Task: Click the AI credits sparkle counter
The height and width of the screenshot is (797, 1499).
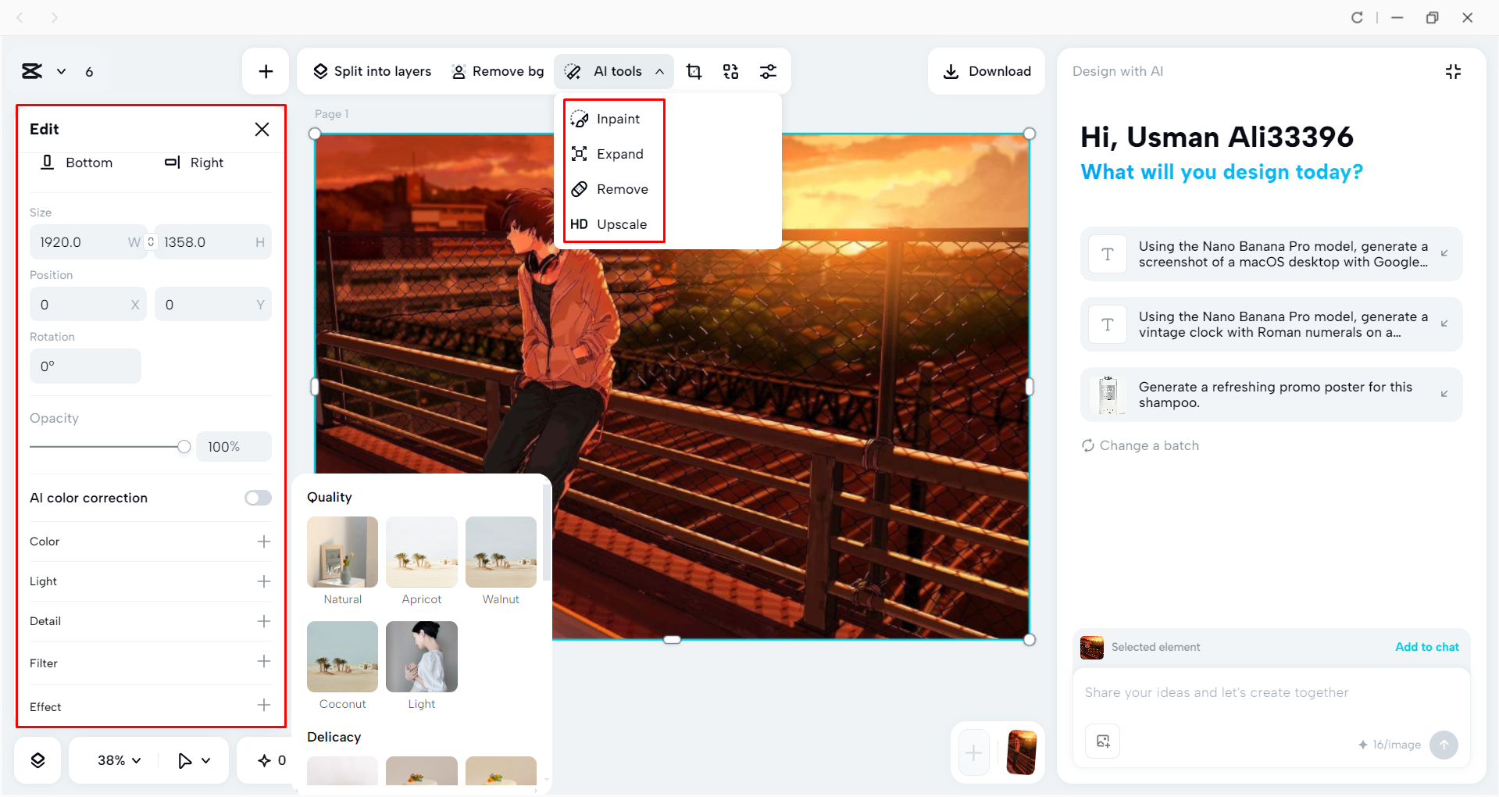Action: (x=272, y=760)
